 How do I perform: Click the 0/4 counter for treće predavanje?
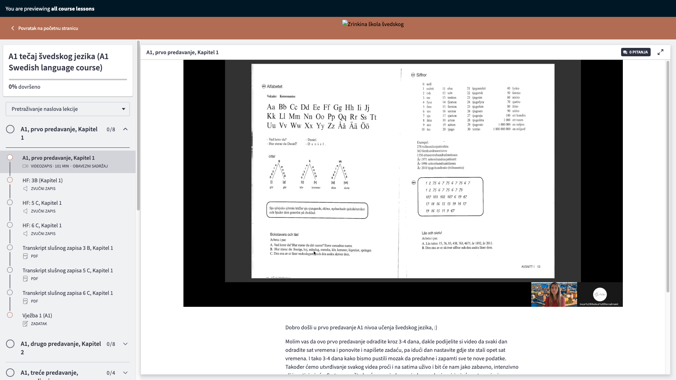[111, 373]
